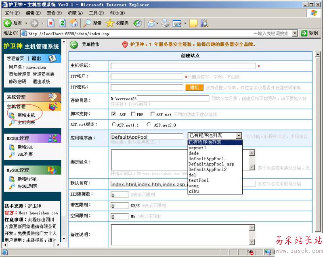The height and width of the screenshot is (257, 323).
Task: Click inside the FTP帐户 input field
Action: click(x=147, y=77)
